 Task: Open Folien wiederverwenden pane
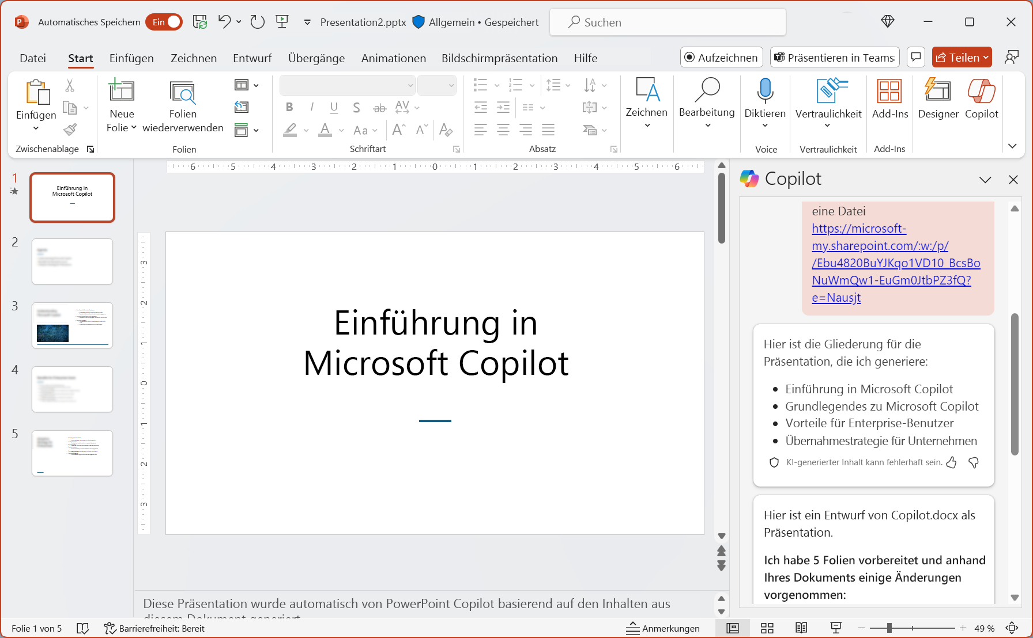click(x=183, y=107)
